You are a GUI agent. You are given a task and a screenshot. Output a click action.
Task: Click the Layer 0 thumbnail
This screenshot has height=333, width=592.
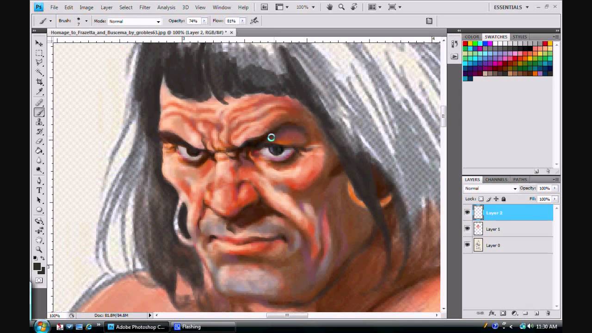click(478, 245)
